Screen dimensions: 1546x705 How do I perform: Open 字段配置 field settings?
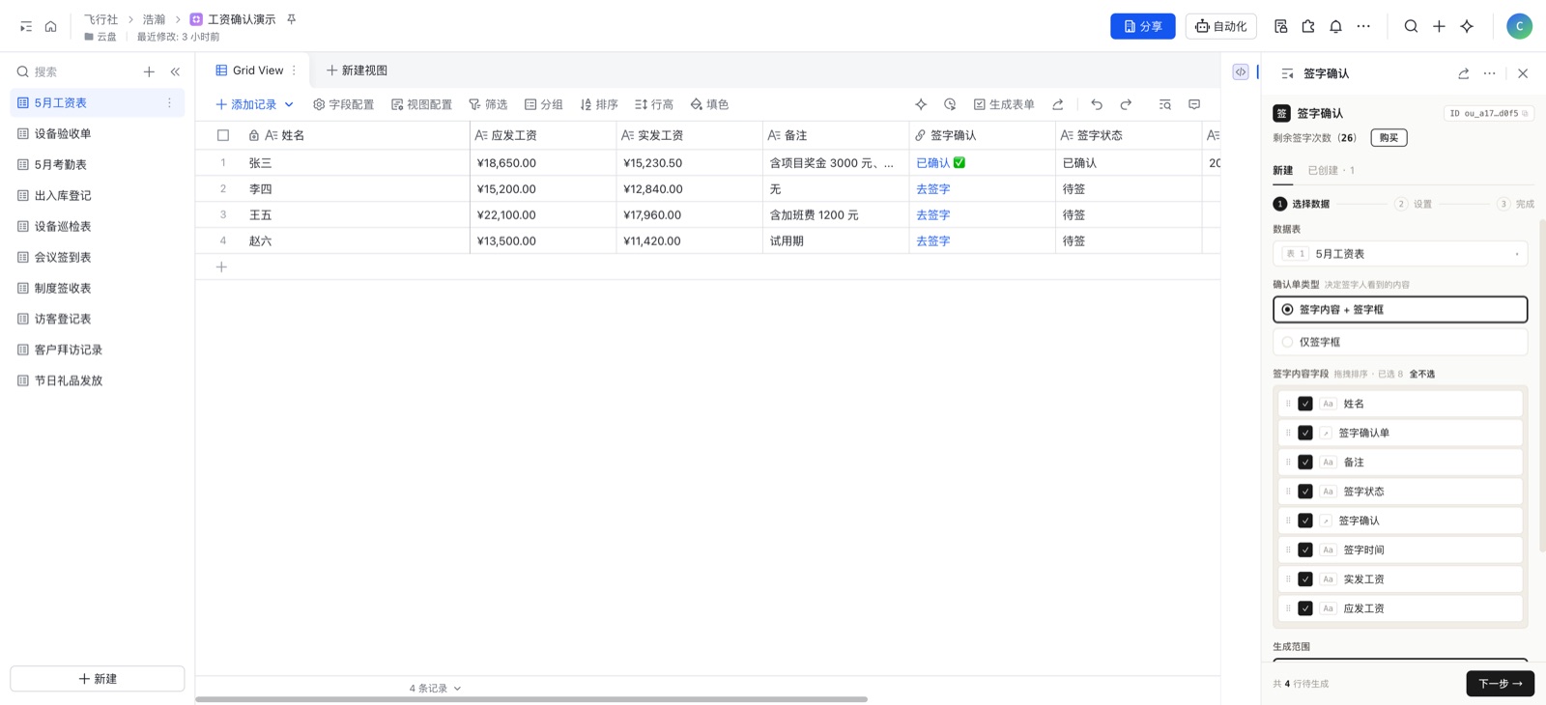click(x=343, y=104)
